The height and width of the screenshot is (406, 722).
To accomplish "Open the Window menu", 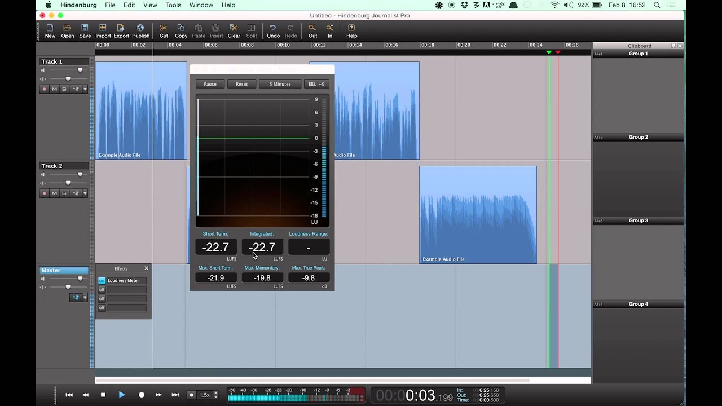I will pyautogui.click(x=201, y=5).
